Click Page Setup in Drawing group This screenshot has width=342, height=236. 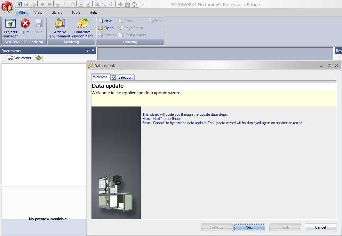[x=131, y=28]
